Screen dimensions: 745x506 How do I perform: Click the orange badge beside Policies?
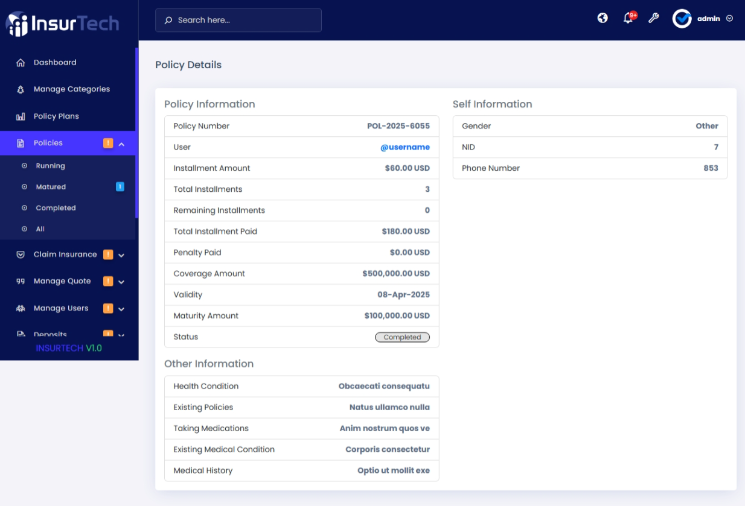(x=108, y=143)
